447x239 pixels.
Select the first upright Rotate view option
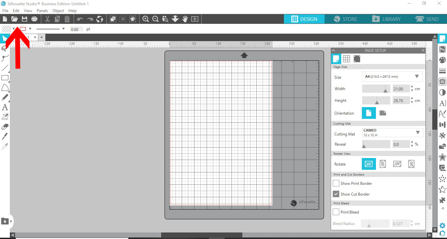click(369, 164)
